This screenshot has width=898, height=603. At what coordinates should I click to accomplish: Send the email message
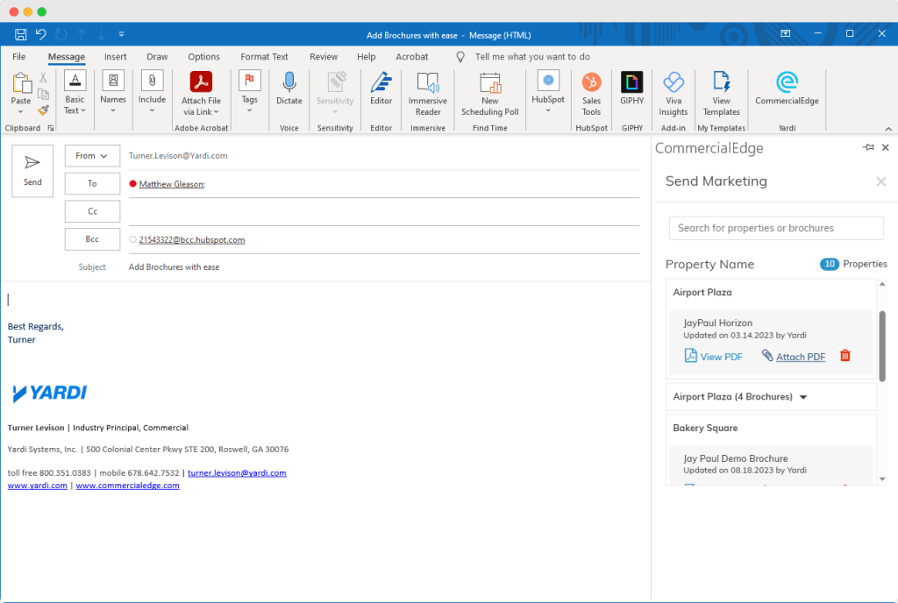[x=32, y=171]
